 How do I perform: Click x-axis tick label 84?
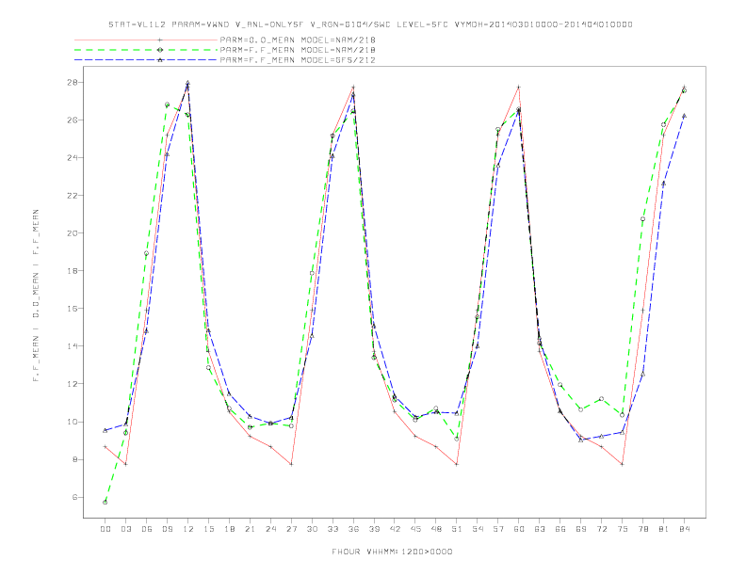pyautogui.click(x=685, y=529)
